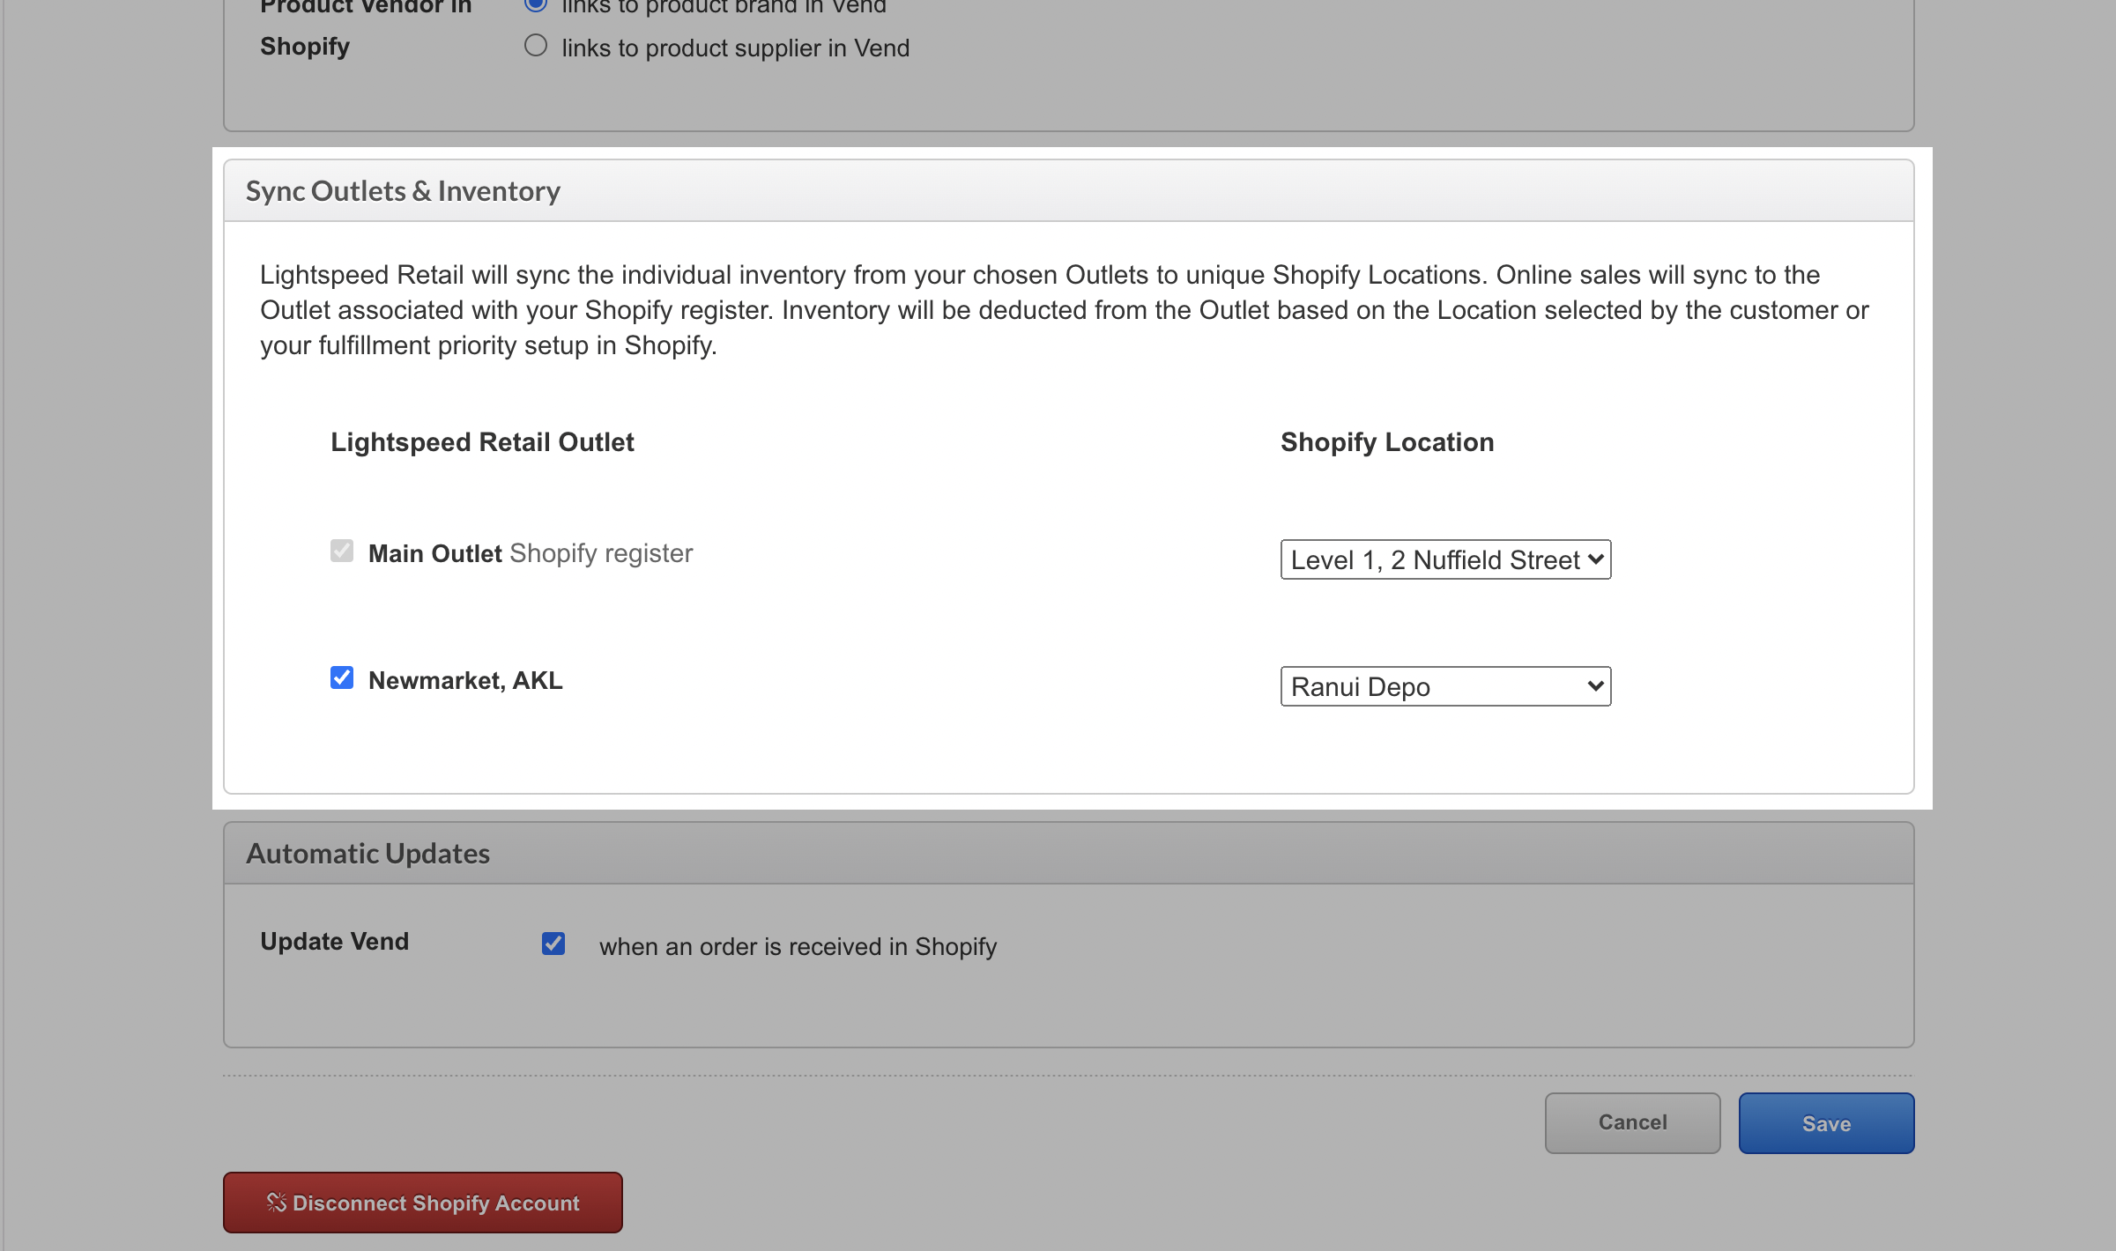
Task: Click when an order is received label
Action: 798,947
